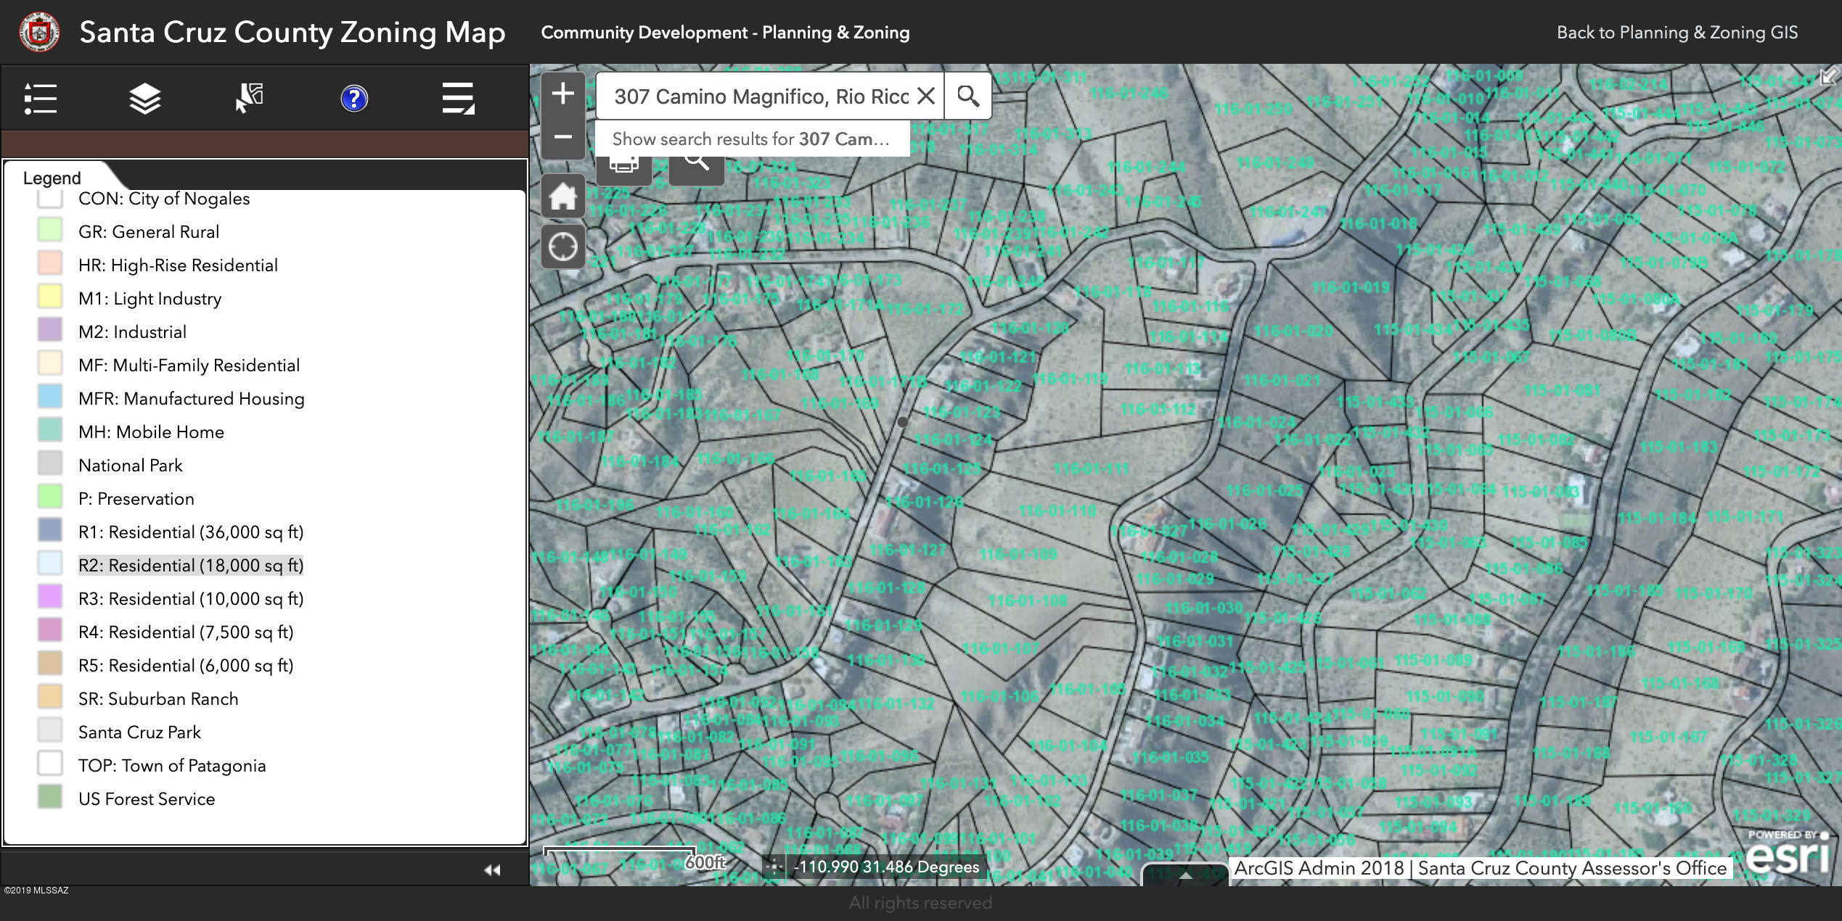Click 'R5: Residential (6,000 sq ft)' entry
The image size is (1842, 921).
click(x=186, y=665)
